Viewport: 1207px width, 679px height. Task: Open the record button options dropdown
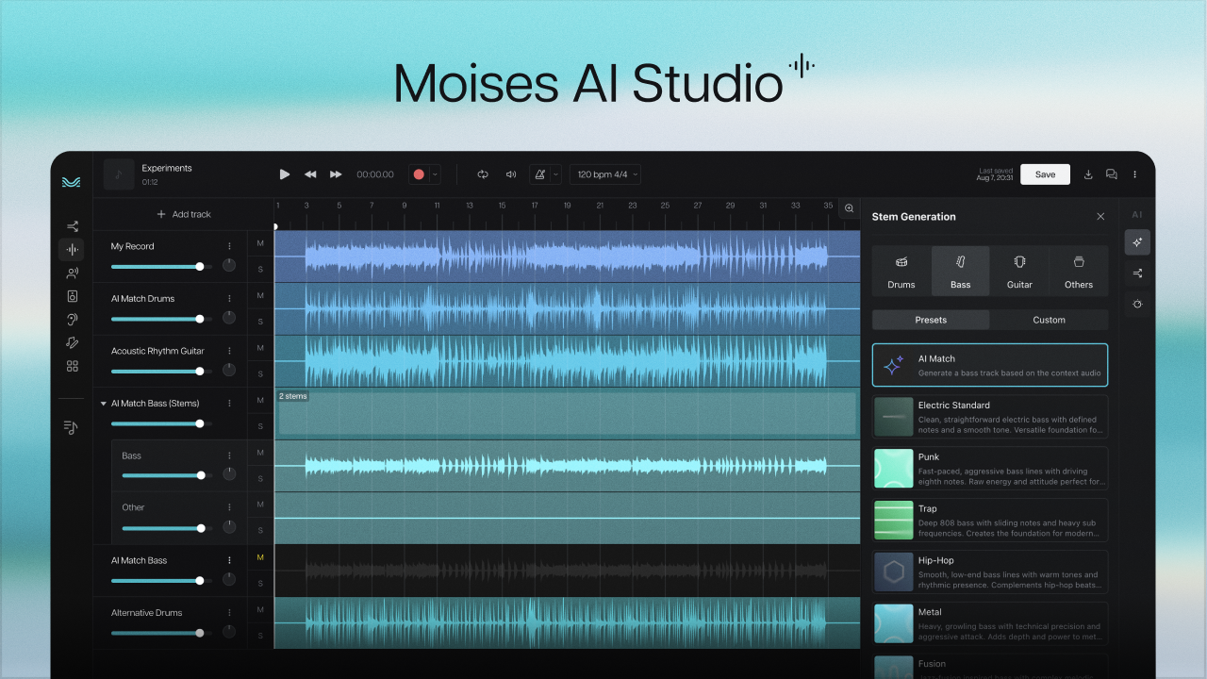coord(433,174)
